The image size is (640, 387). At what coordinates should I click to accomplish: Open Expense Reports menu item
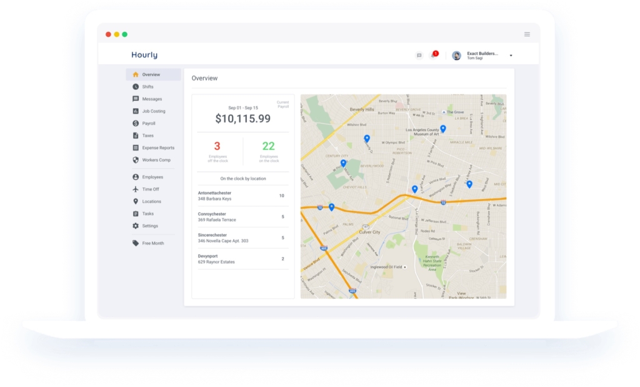coord(158,148)
